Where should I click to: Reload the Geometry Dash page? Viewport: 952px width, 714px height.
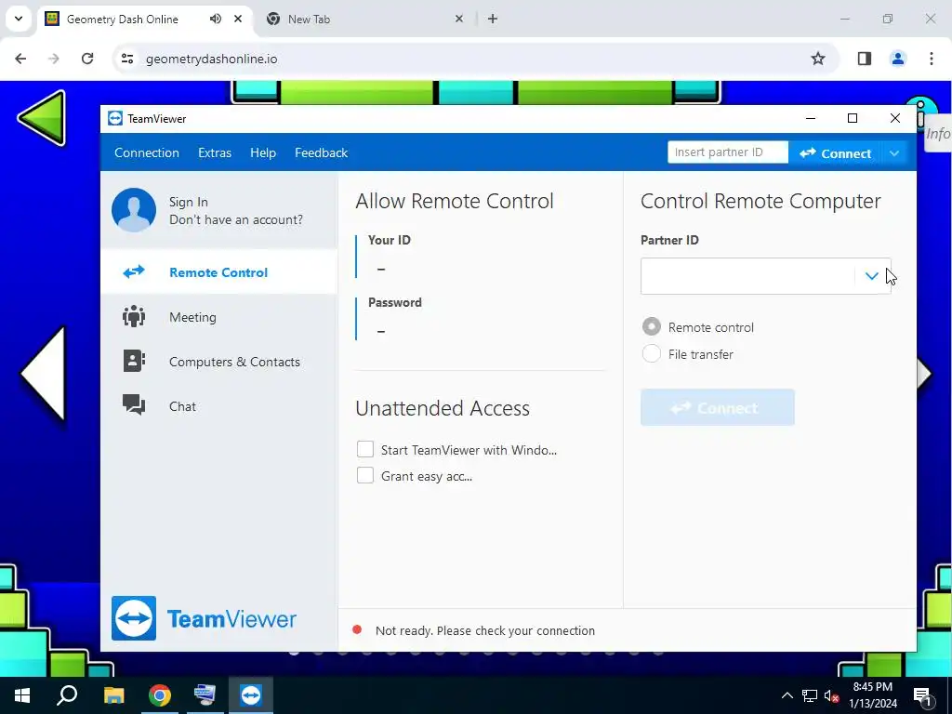click(x=87, y=59)
